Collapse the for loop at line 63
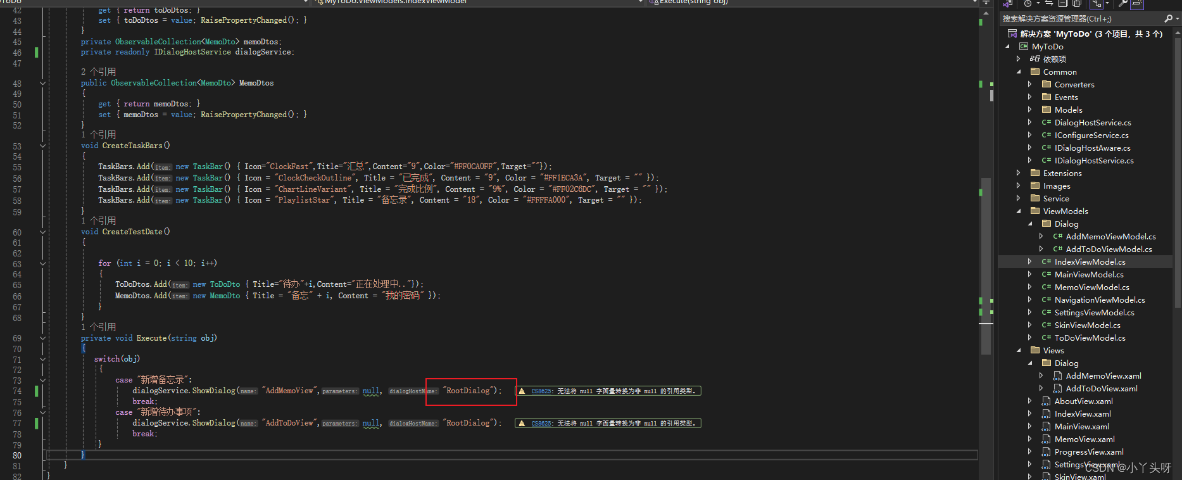This screenshot has height=480, width=1182. [42, 264]
